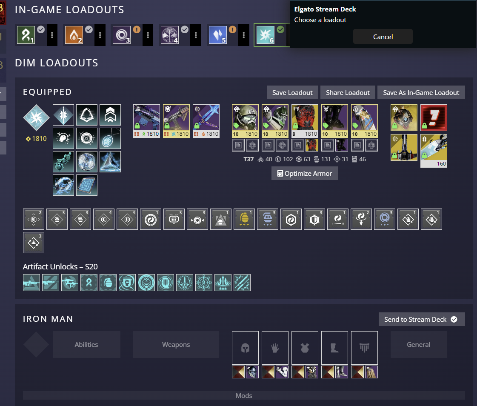Select the Solar loadout tile numbered 2
This screenshot has width=477, height=406.
point(74,35)
